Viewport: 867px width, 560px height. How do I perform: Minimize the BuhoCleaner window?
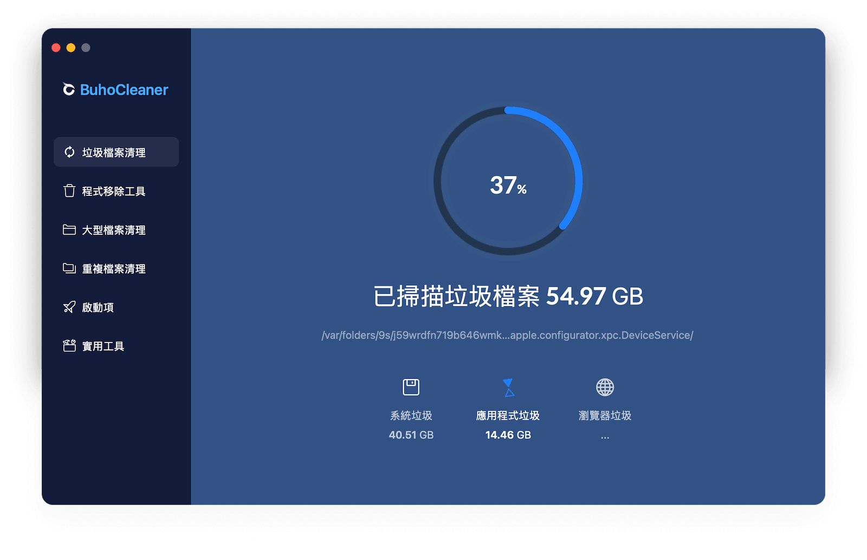(71, 48)
